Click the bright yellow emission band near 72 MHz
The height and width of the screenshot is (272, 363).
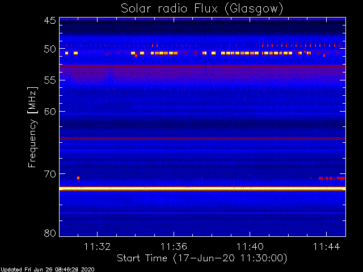[202, 189]
